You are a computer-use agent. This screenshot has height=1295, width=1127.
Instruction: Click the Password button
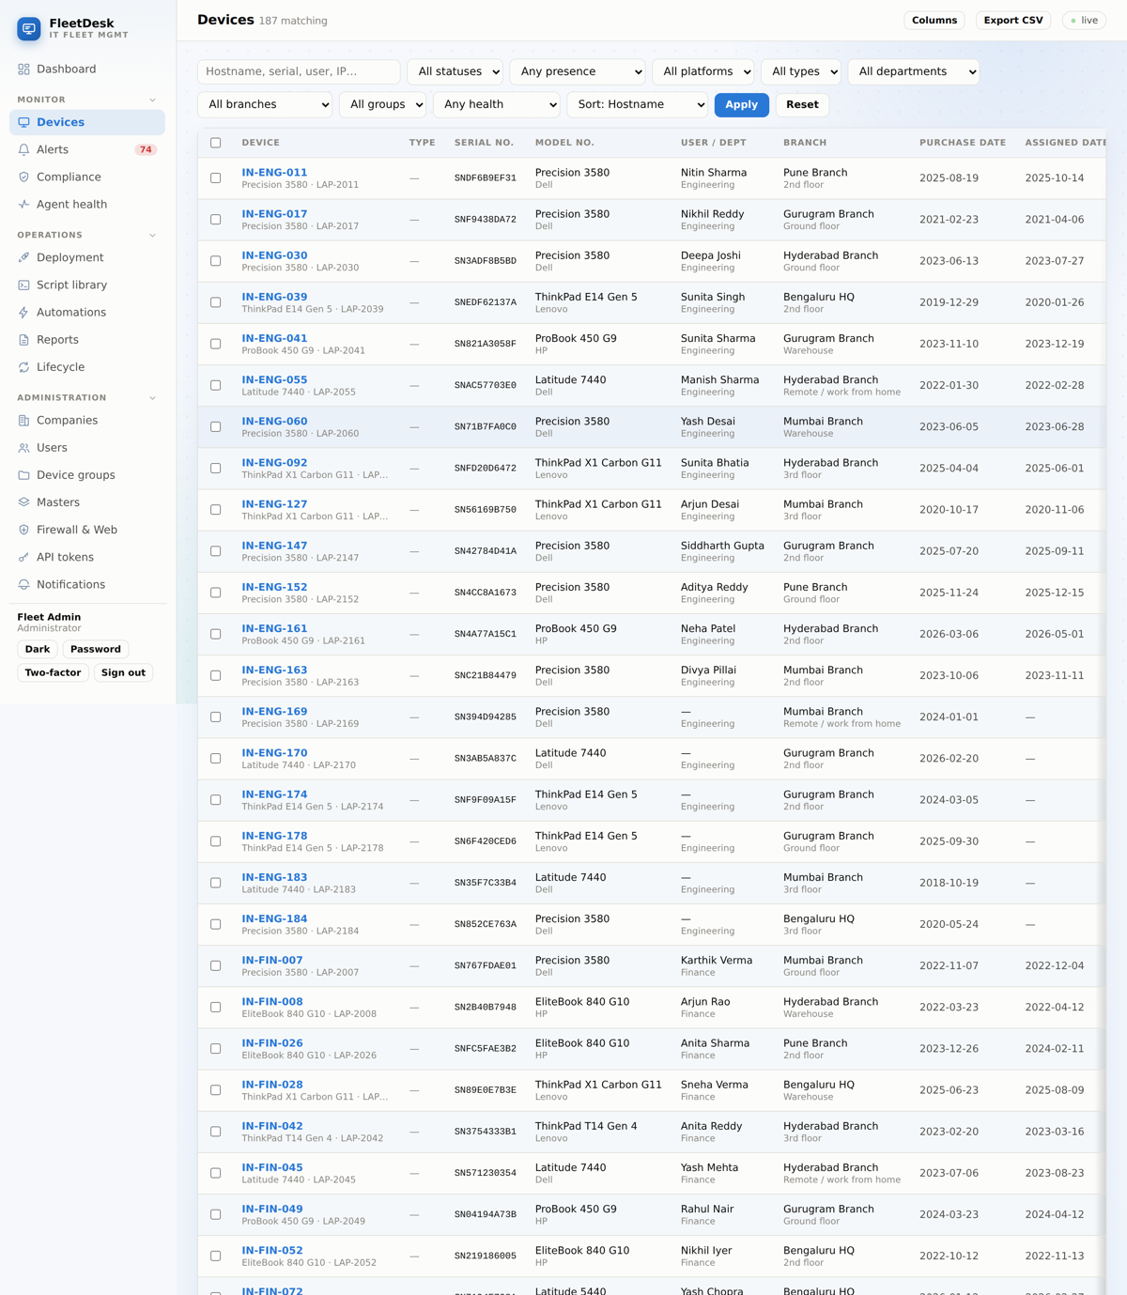coord(96,649)
